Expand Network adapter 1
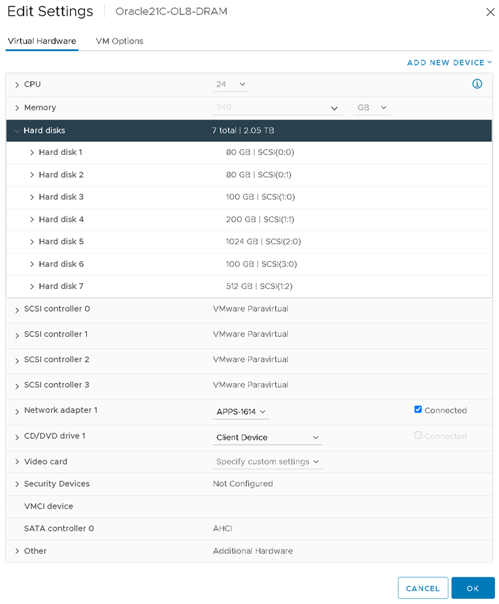Screen dimensions: 499x604 17,412
